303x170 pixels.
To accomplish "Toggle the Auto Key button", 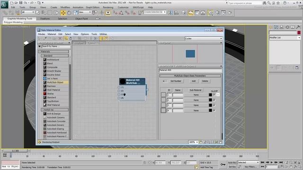I will pos(232,162).
